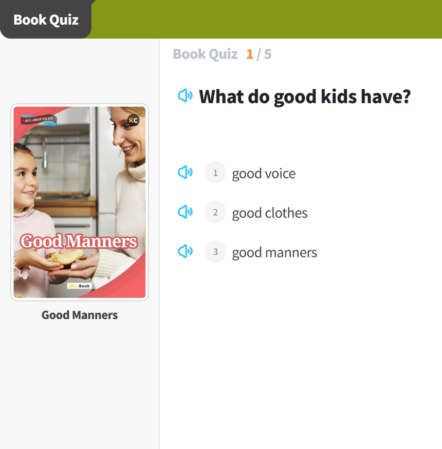
Task: Play audio for "good voice" option
Action: (185, 172)
